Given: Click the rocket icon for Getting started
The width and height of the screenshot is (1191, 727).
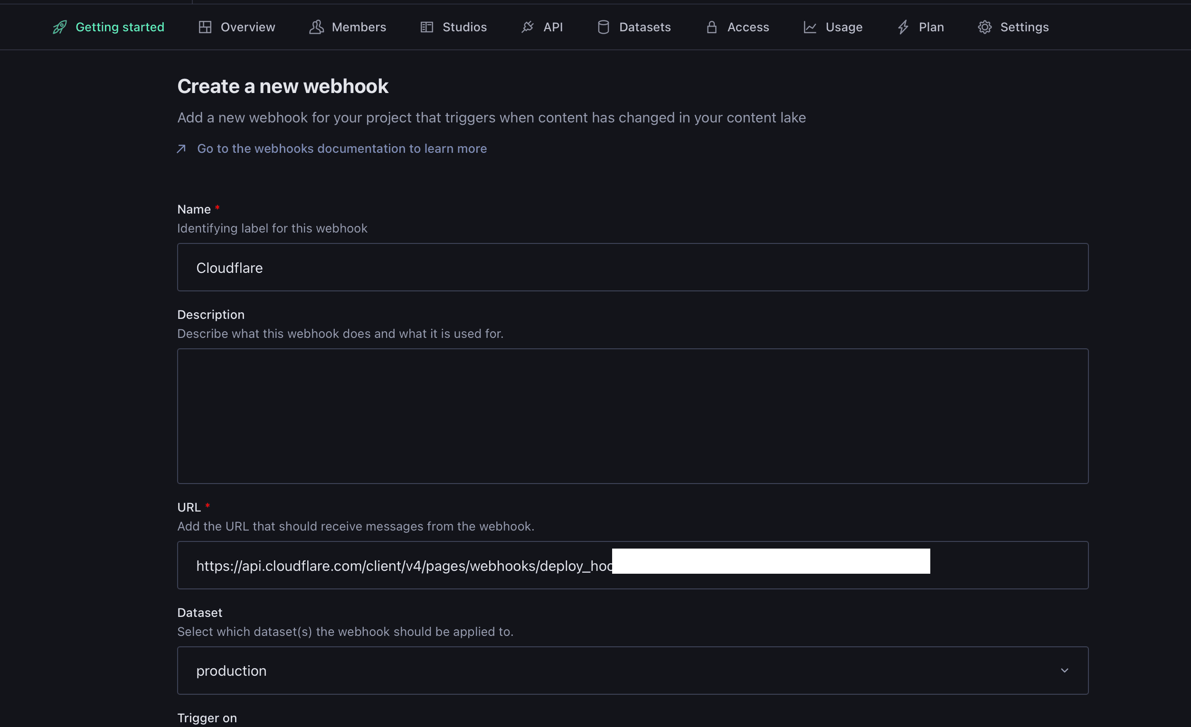Looking at the screenshot, I should 59,27.
